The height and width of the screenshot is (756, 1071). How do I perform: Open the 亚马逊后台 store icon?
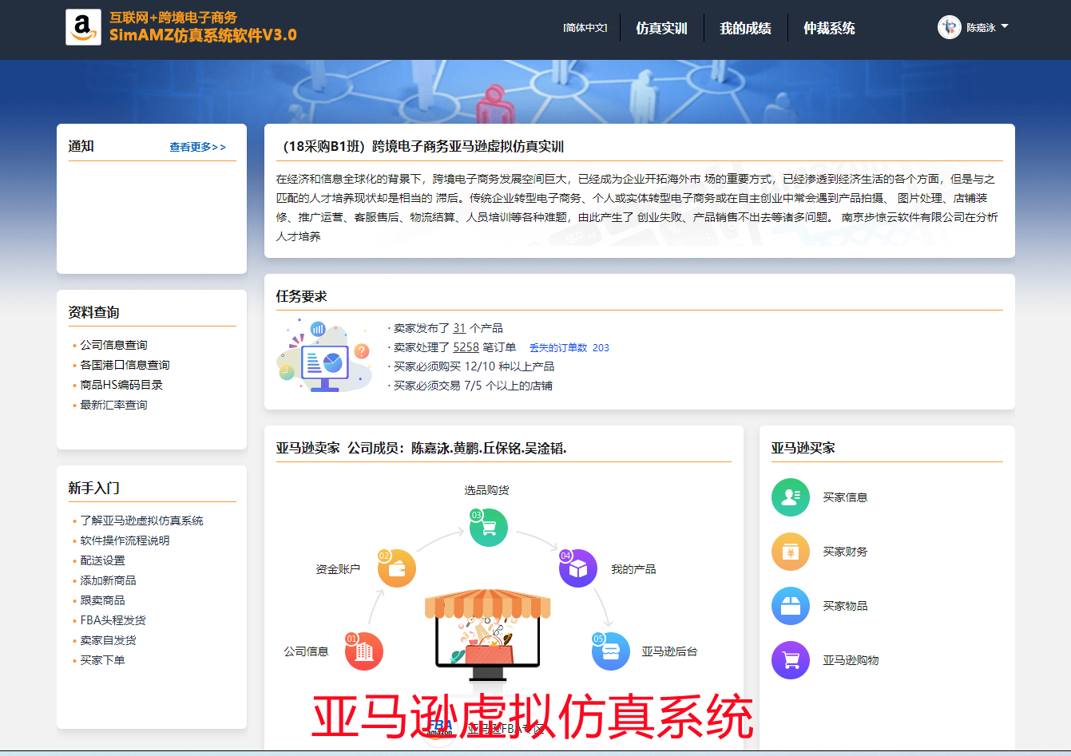[x=610, y=651]
